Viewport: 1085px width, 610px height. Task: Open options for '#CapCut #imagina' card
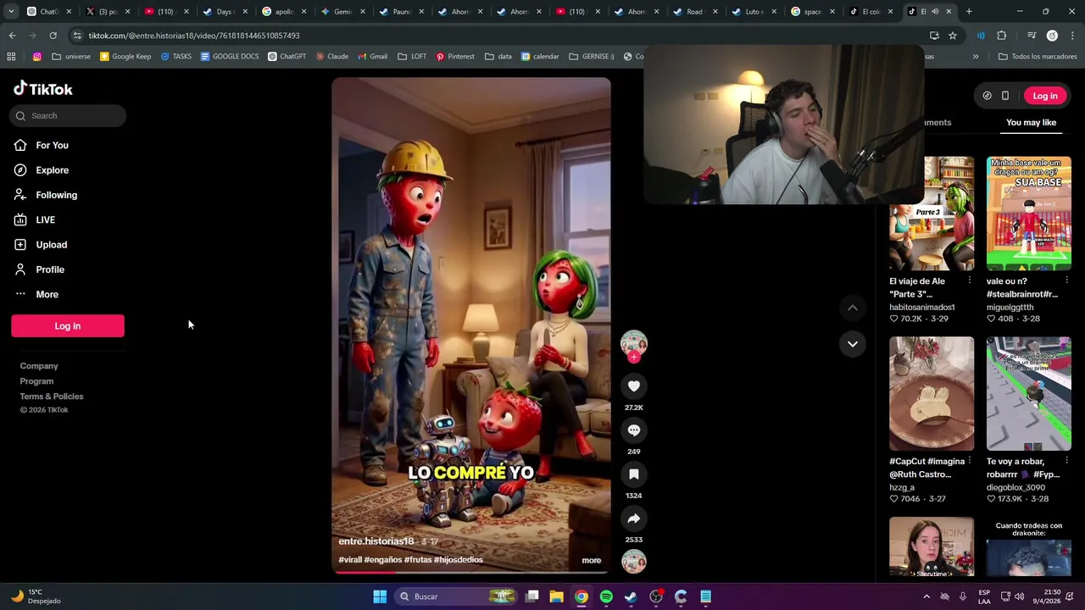(x=970, y=461)
